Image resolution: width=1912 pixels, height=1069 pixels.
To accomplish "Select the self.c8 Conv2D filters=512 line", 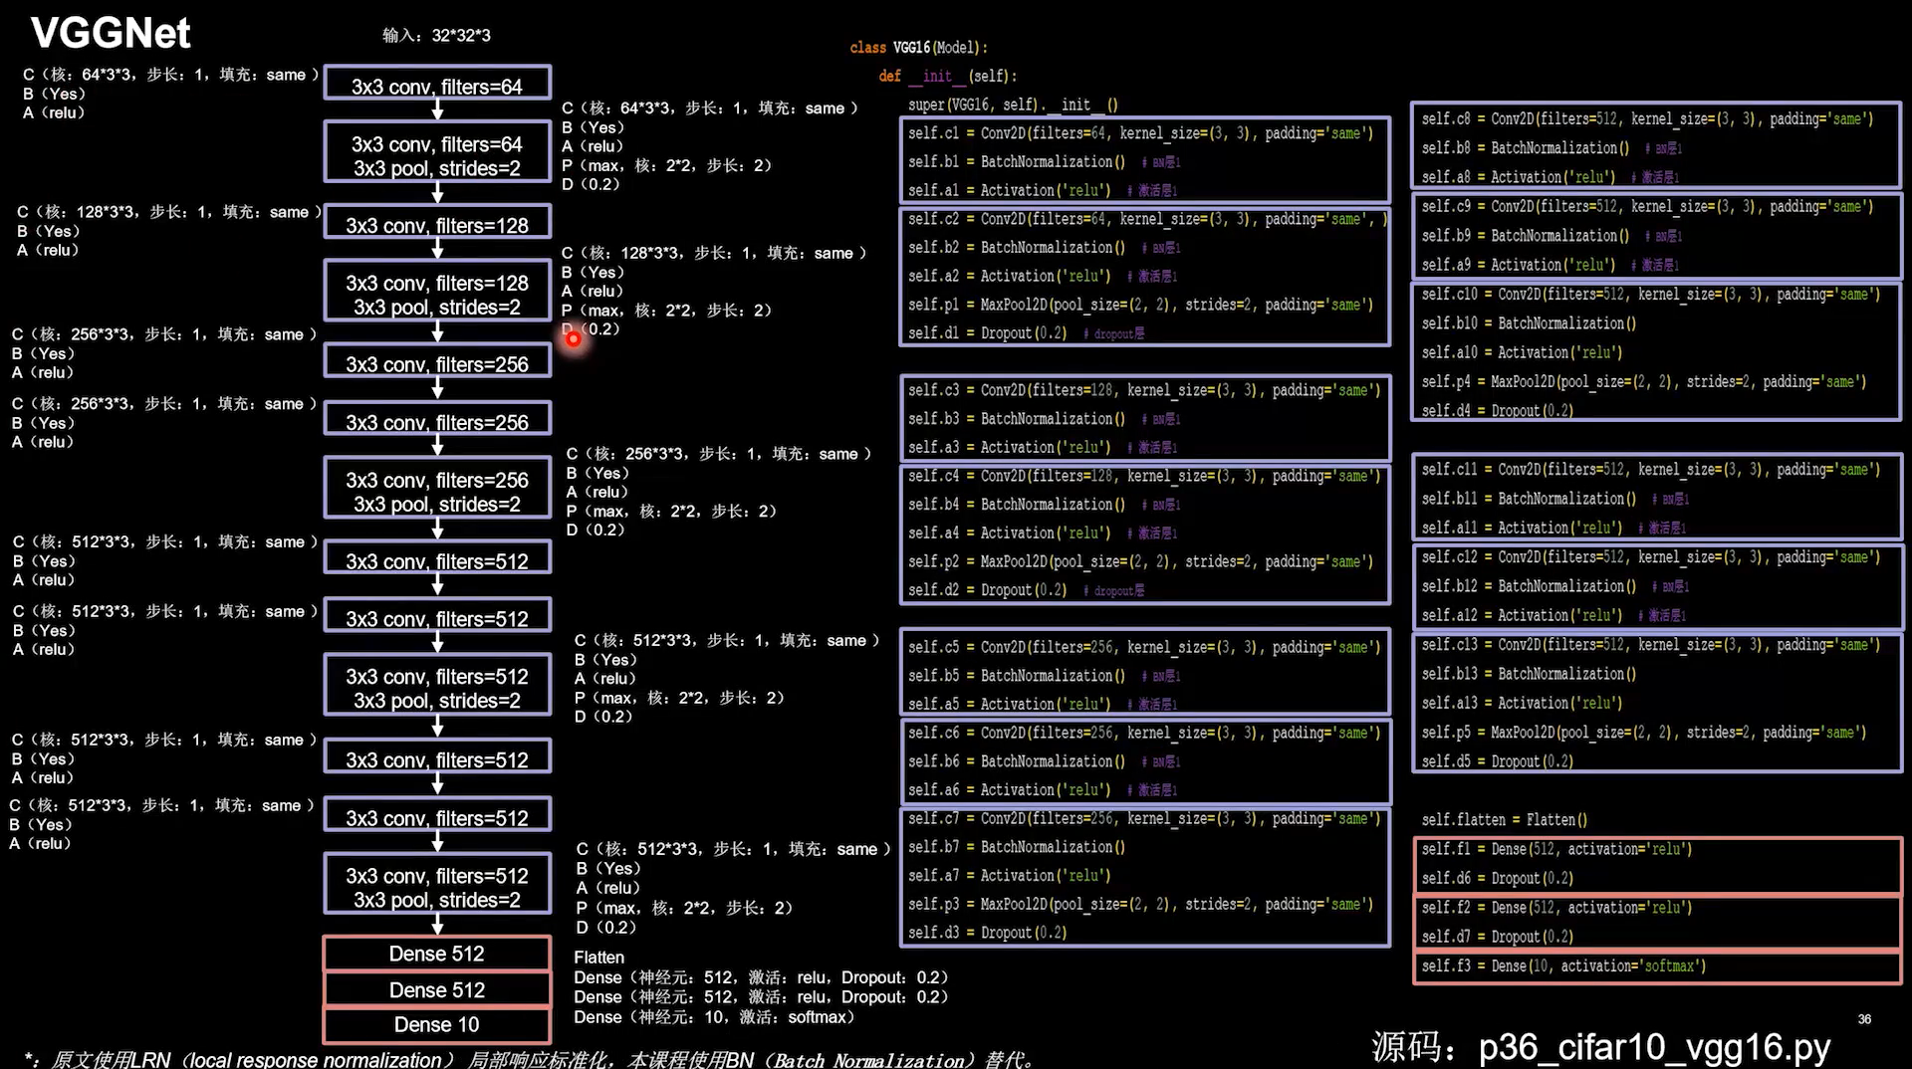I will pos(1647,119).
